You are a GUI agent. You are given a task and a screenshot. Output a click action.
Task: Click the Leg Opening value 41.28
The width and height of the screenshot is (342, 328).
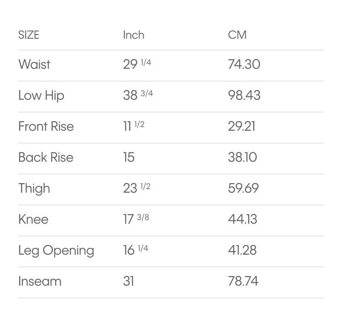(x=242, y=250)
